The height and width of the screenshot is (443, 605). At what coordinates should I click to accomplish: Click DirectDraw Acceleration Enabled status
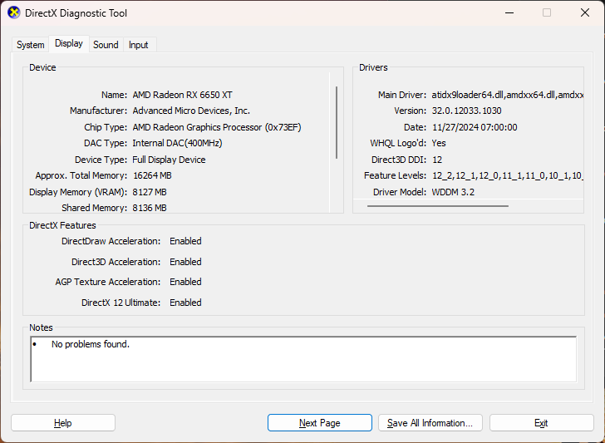pos(185,241)
